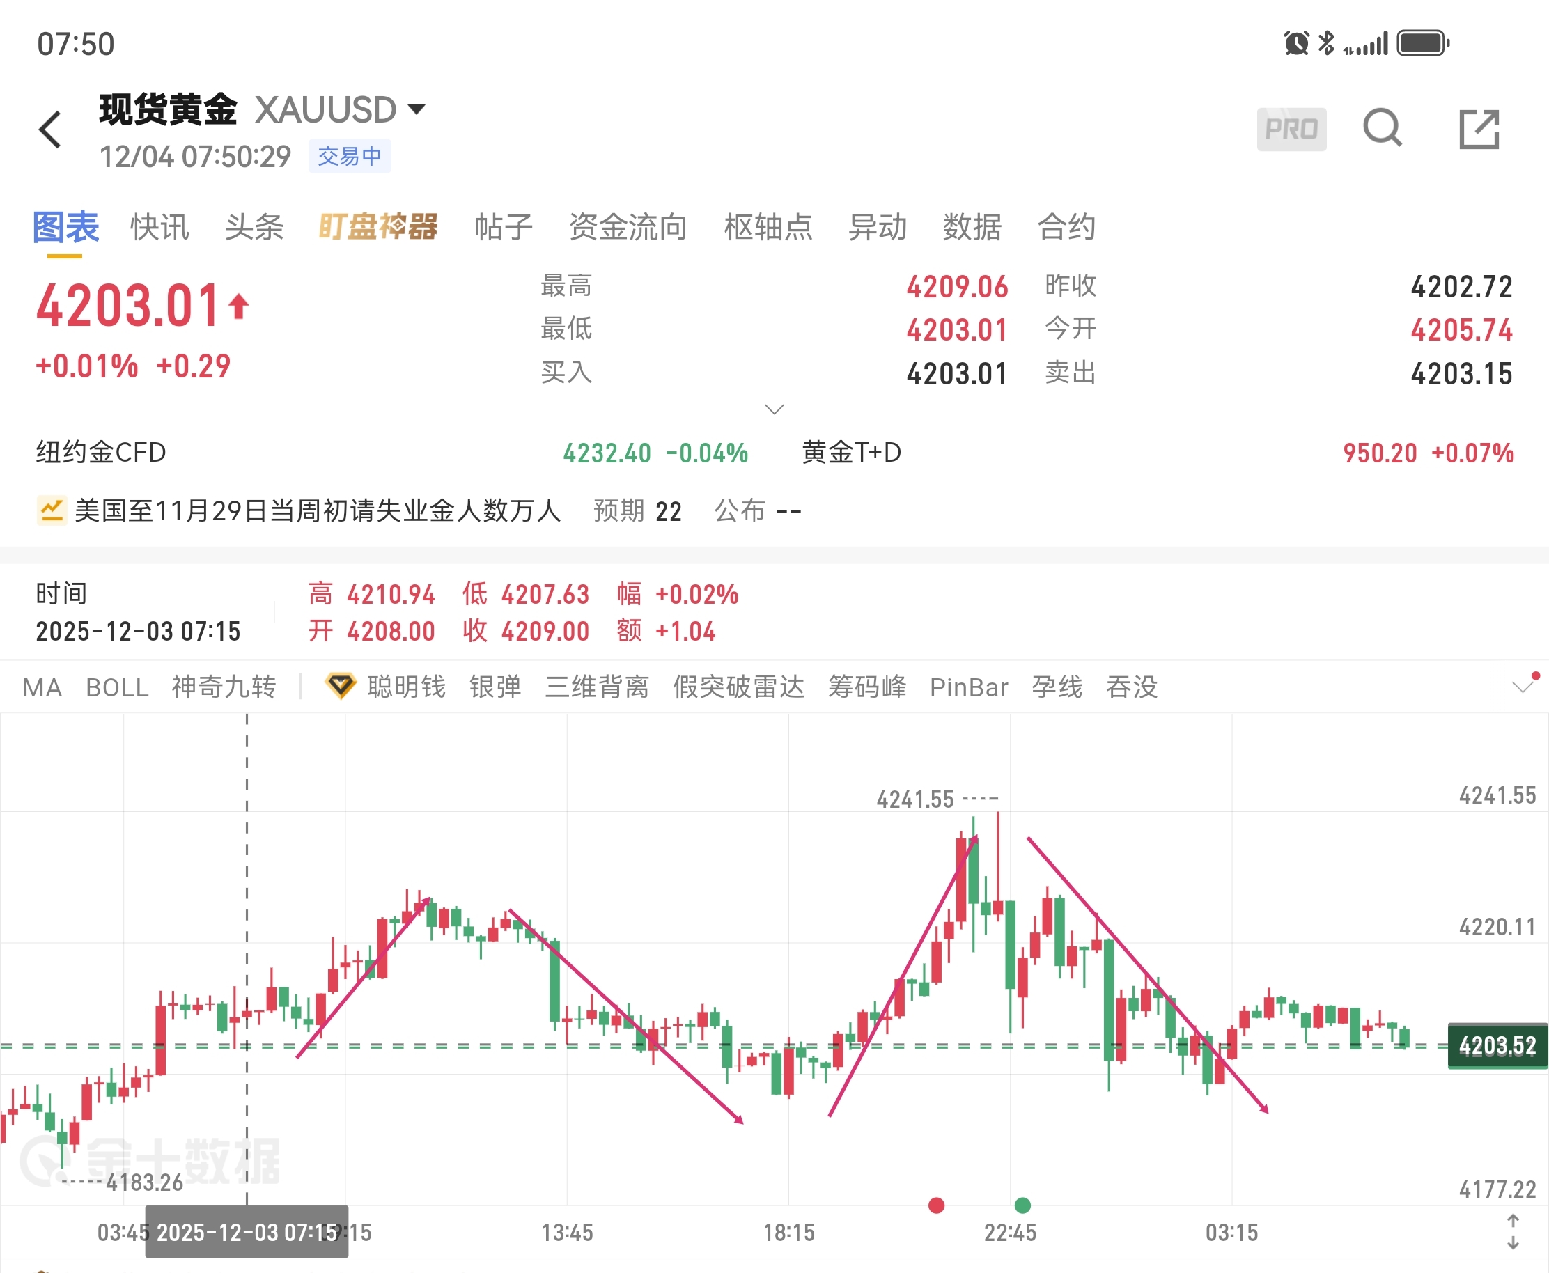Toggle the MA indicator
Screen dimensions: 1549x1273
tap(42, 687)
